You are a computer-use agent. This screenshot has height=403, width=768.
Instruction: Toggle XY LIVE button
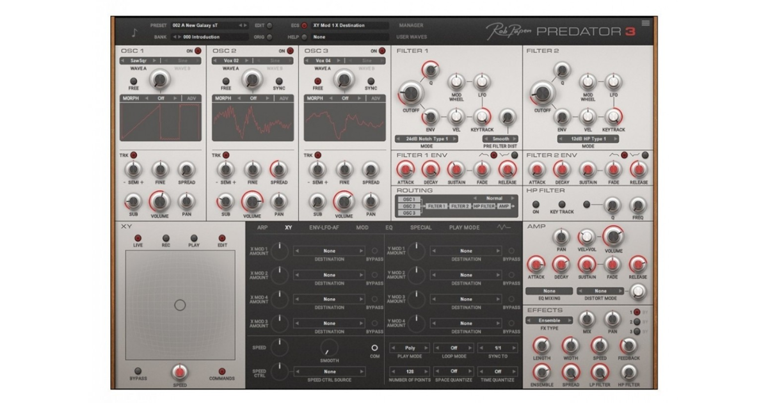tap(138, 238)
